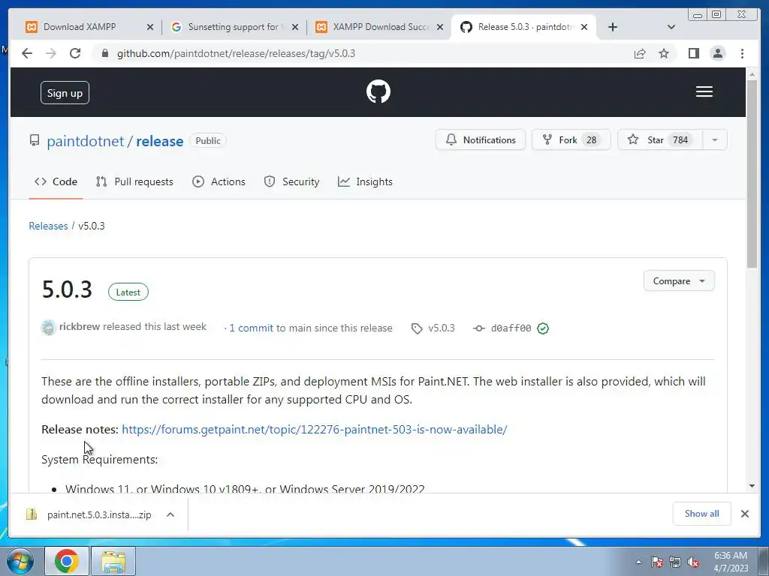The image size is (769, 576).
Task: Click the scrollbar down arrow
Action: 752,486
